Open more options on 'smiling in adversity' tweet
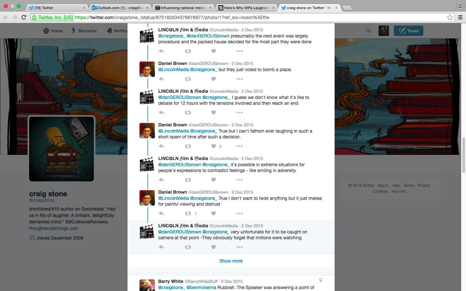 coord(239,180)
